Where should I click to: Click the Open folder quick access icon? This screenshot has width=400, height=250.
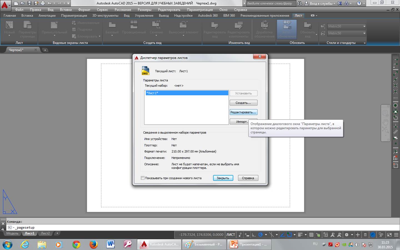[22, 3]
